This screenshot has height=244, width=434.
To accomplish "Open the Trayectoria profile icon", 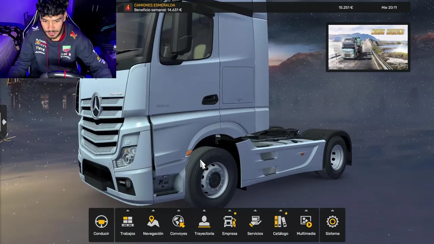I will (204, 222).
